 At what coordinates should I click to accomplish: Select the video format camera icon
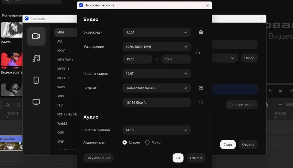[36, 36]
